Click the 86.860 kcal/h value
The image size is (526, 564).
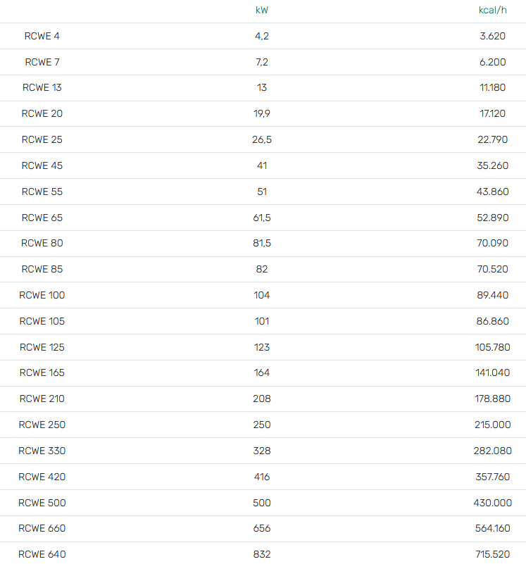pyautogui.click(x=492, y=322)
